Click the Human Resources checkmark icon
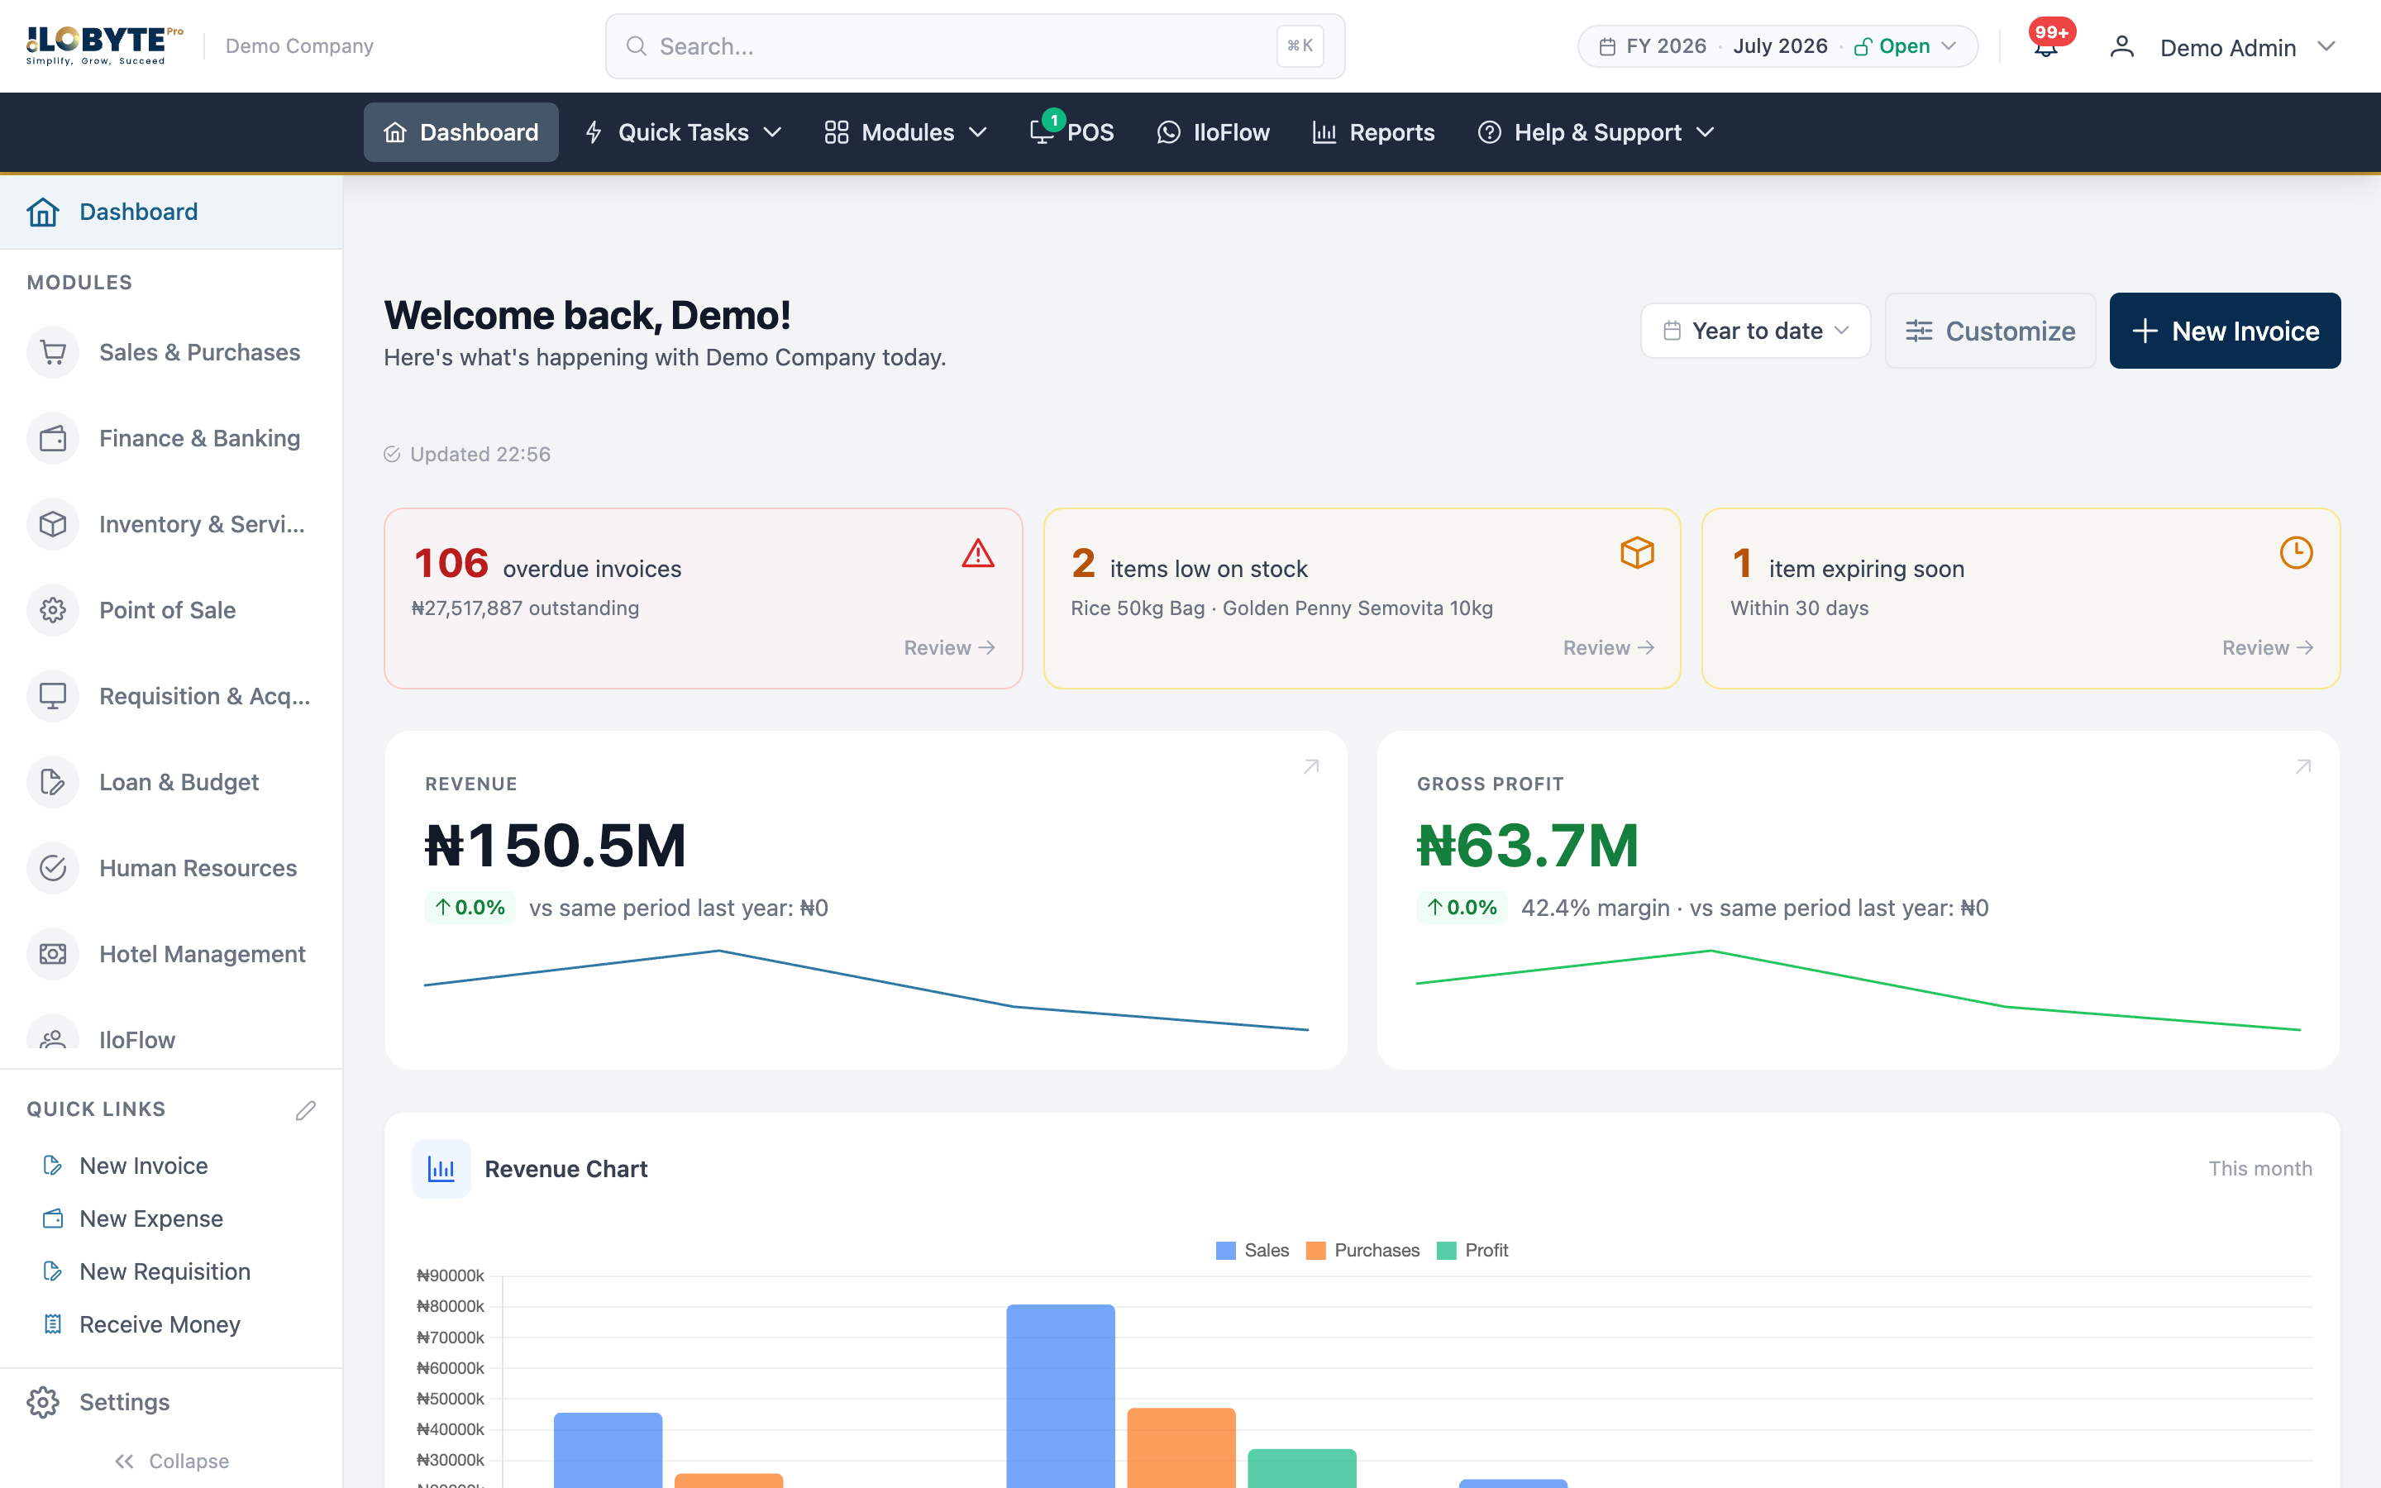This screenshot has height=1488, width=2381. (53, 868)
